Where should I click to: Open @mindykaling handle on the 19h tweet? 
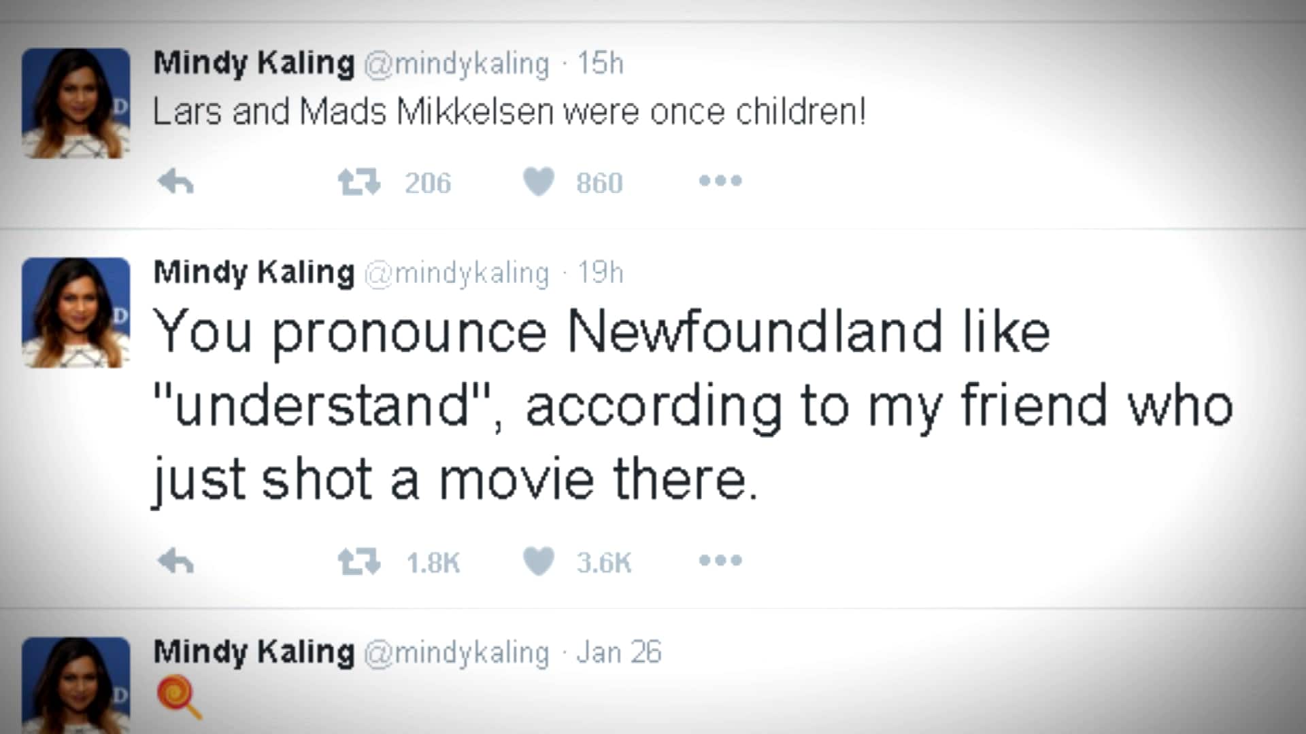[456, 273]
